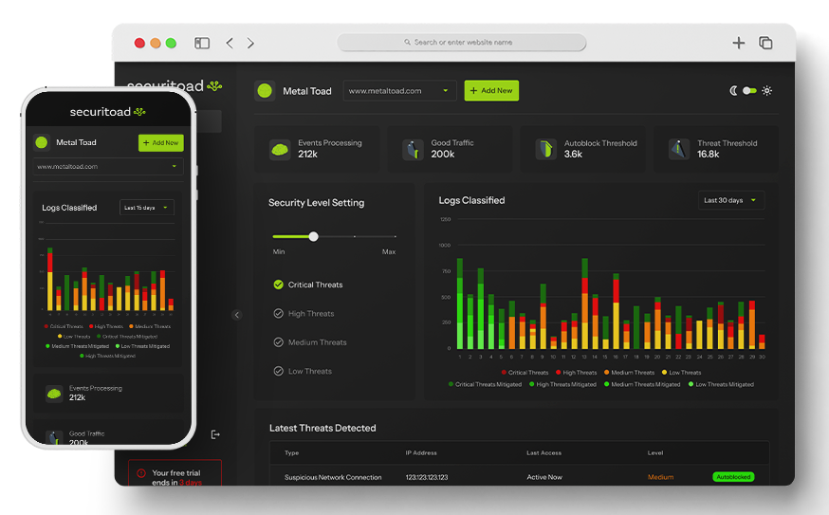
Task: Go back with the browser back arrow
Action: [230, 43]
